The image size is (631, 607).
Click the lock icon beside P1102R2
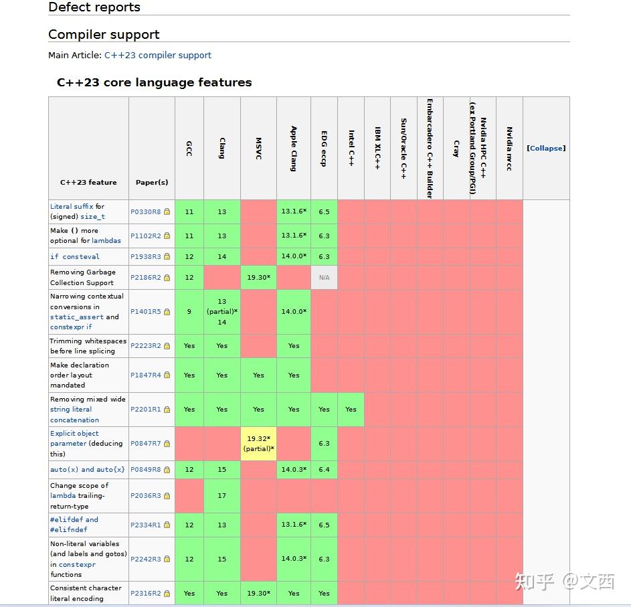click(167, 236)
